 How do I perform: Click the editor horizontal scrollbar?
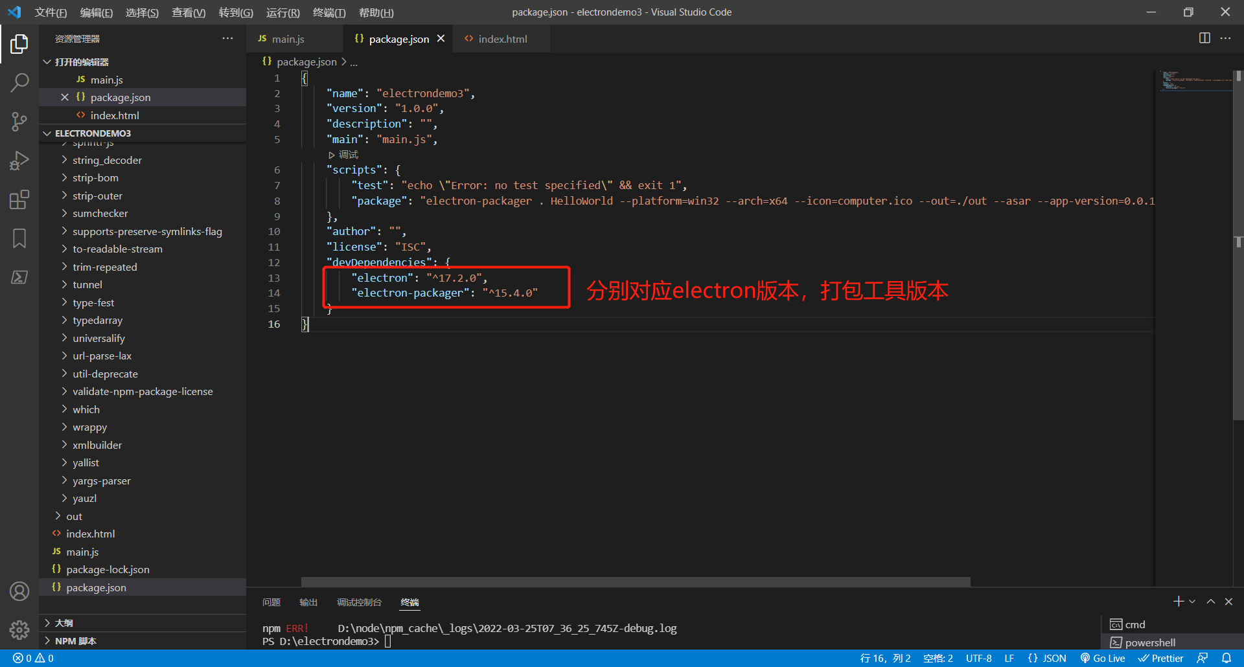tap(636, 582)
